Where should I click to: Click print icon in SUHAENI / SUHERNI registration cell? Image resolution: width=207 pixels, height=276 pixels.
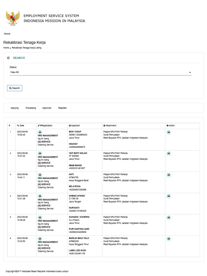(40, 218)
